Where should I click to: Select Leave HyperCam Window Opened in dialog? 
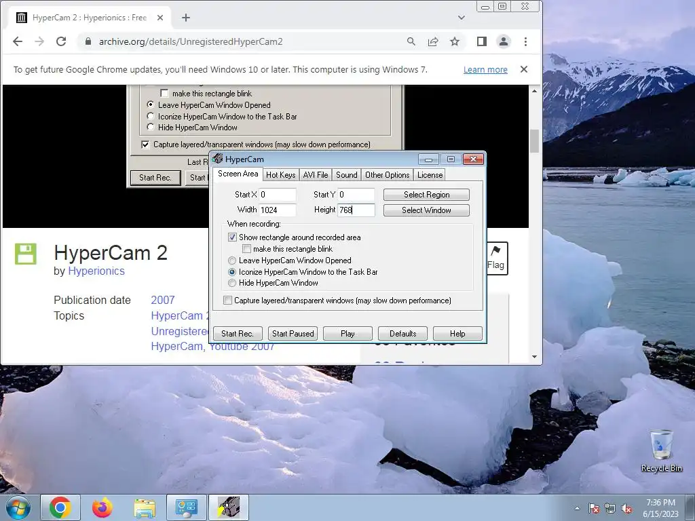coord(232,260)
